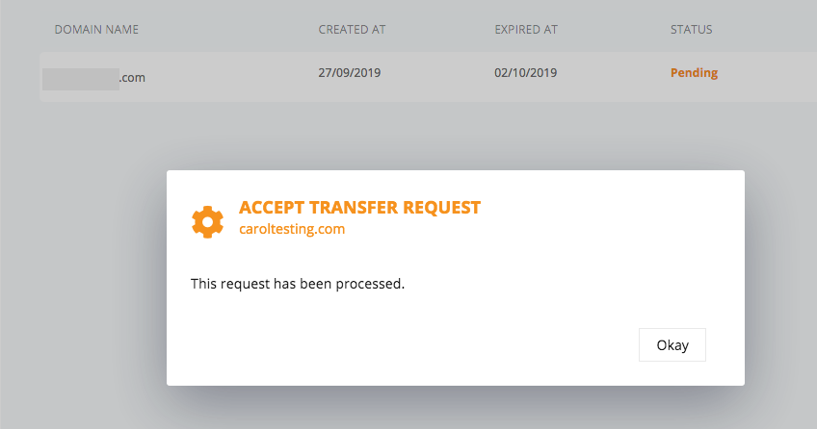
Task: Click the 'This request has been processed' message
Action: pos(298,284)
